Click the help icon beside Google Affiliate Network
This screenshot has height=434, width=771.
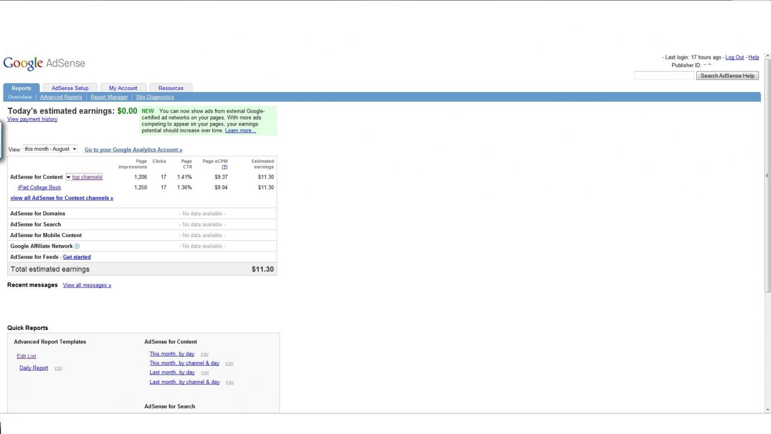pyautogui.click(x=77, y=246)
